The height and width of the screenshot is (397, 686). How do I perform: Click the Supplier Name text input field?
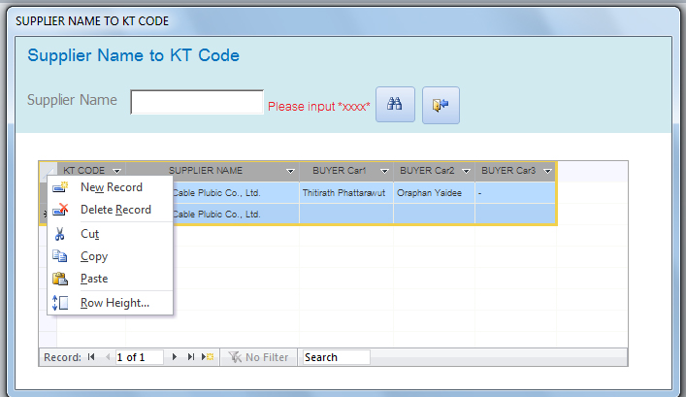click(197, 102)
